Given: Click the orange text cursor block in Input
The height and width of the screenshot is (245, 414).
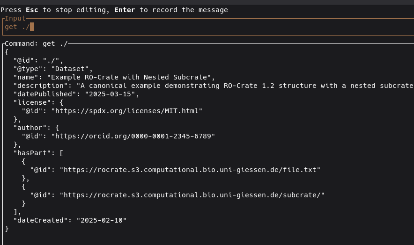Looking at the screenshot, I should 32,27.
